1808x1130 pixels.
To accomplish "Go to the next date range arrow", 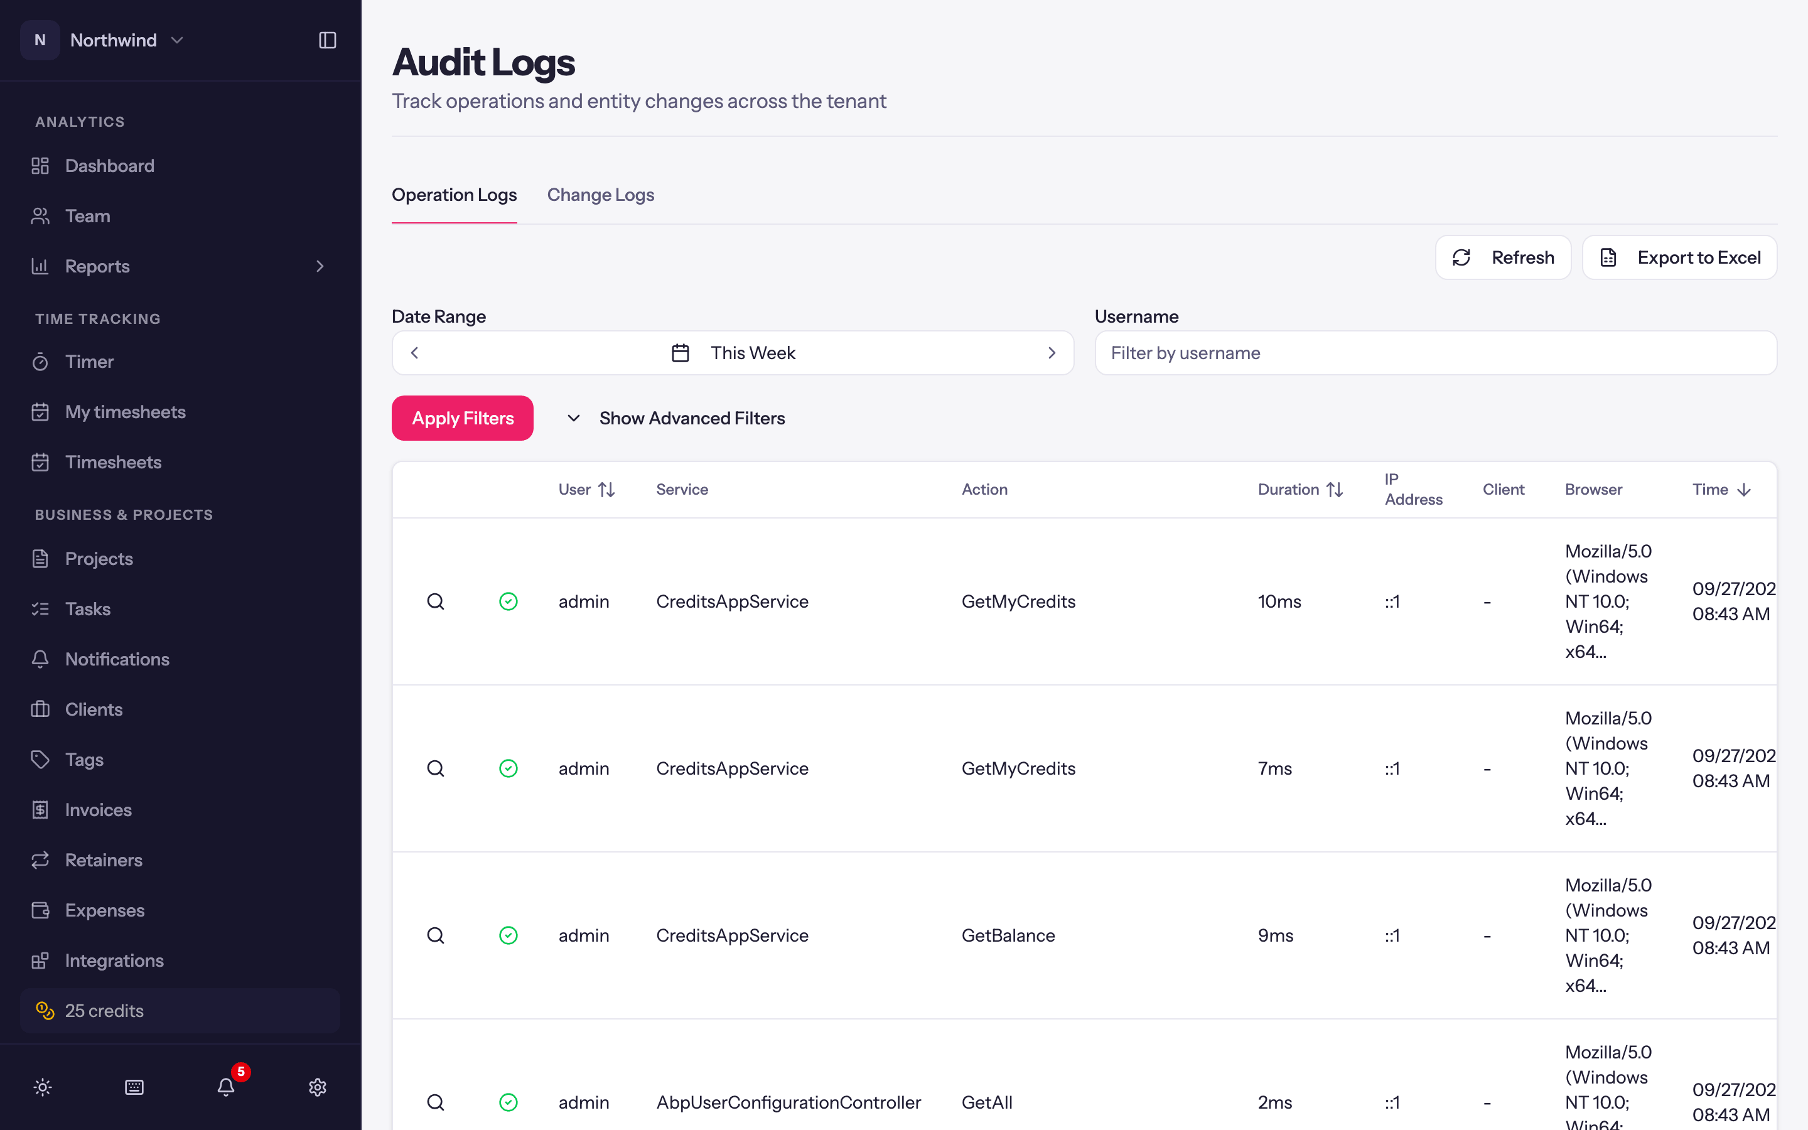I will 1052,353.
